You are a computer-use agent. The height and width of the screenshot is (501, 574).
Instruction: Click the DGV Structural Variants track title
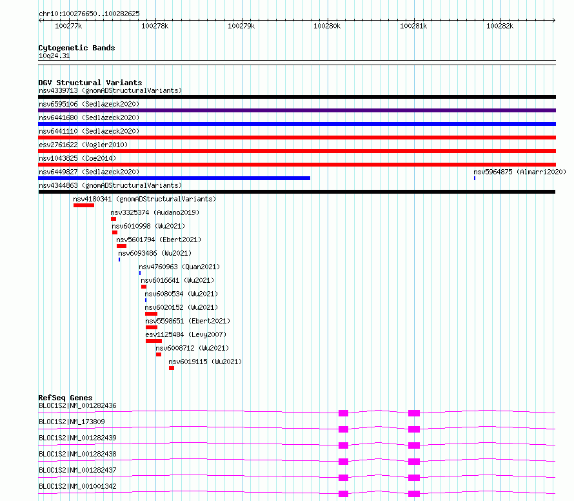point(90,83)
